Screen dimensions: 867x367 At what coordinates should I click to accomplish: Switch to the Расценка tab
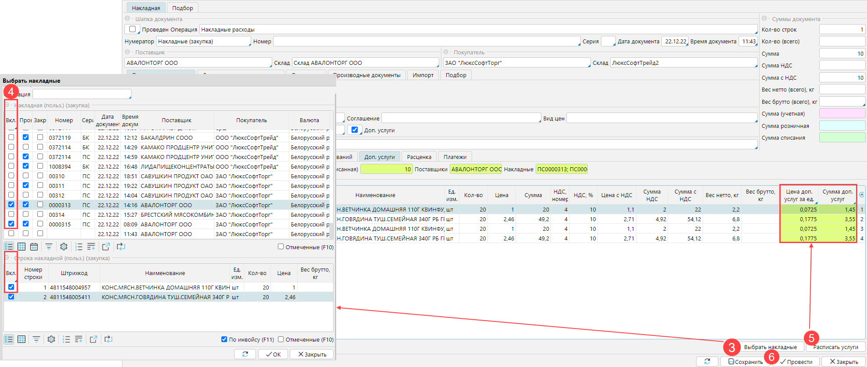point(419,157)
